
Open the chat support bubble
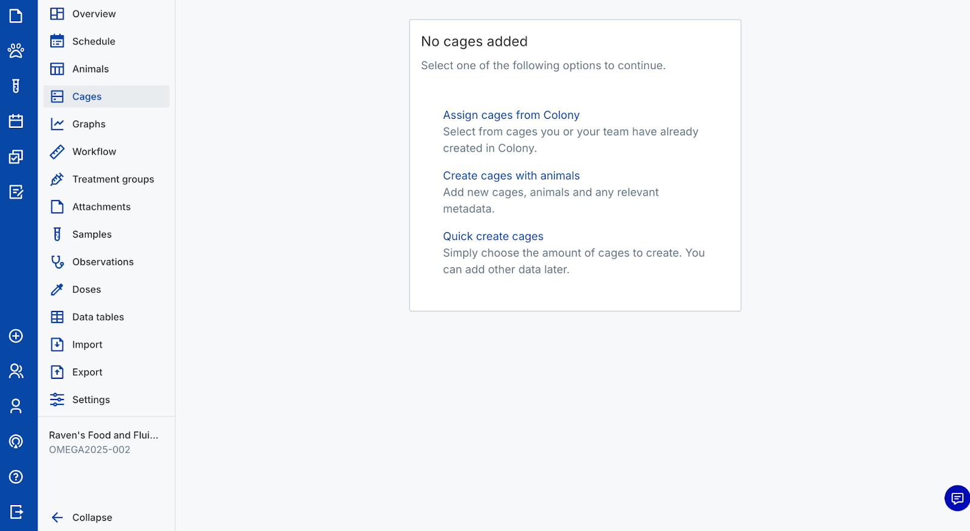pos(957,498)
